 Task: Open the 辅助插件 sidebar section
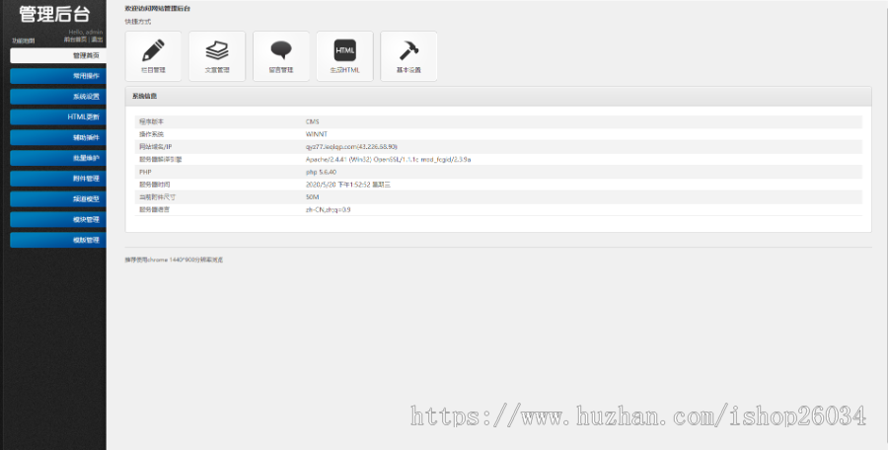tap(58, 137)
